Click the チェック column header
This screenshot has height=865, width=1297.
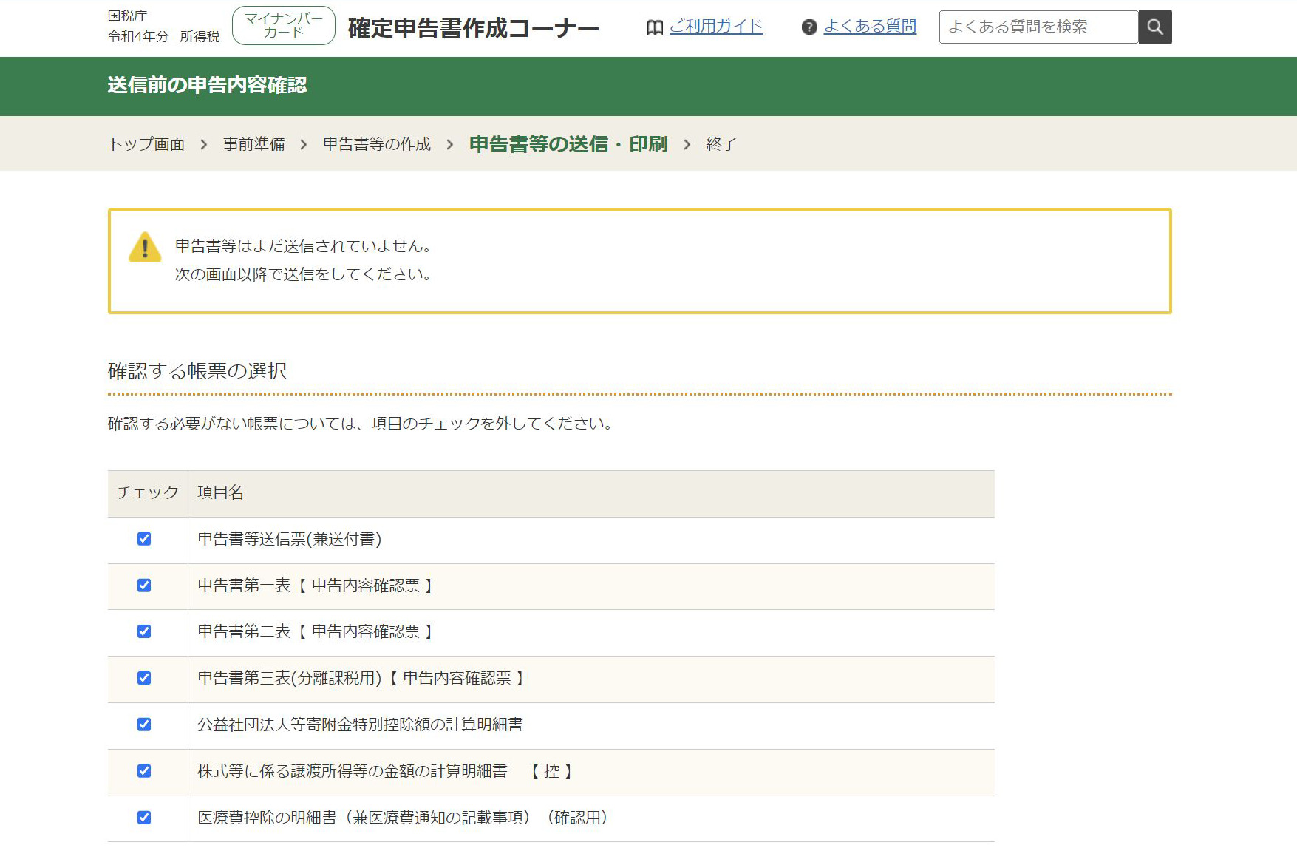tap(148, 492)
